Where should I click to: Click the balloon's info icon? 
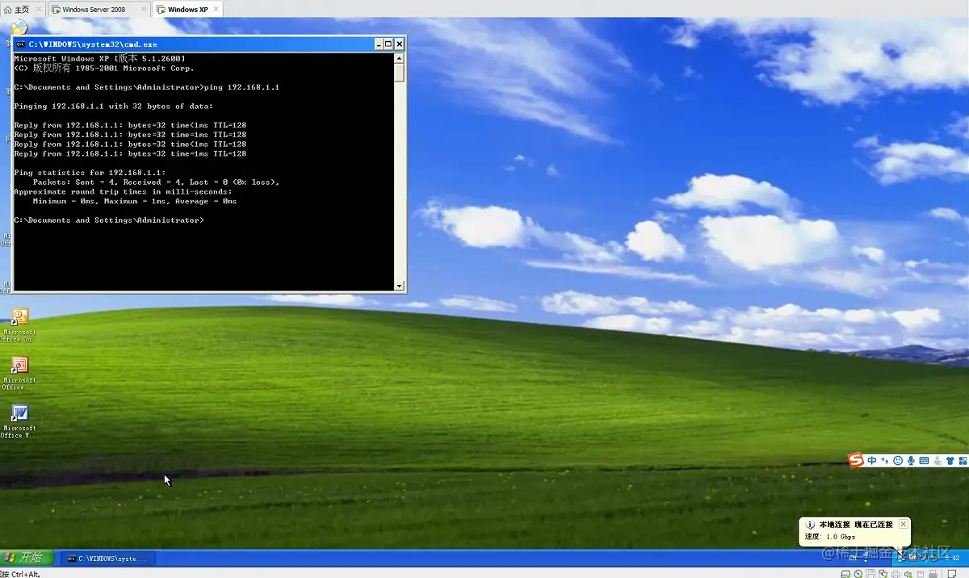tap(810, 525)
